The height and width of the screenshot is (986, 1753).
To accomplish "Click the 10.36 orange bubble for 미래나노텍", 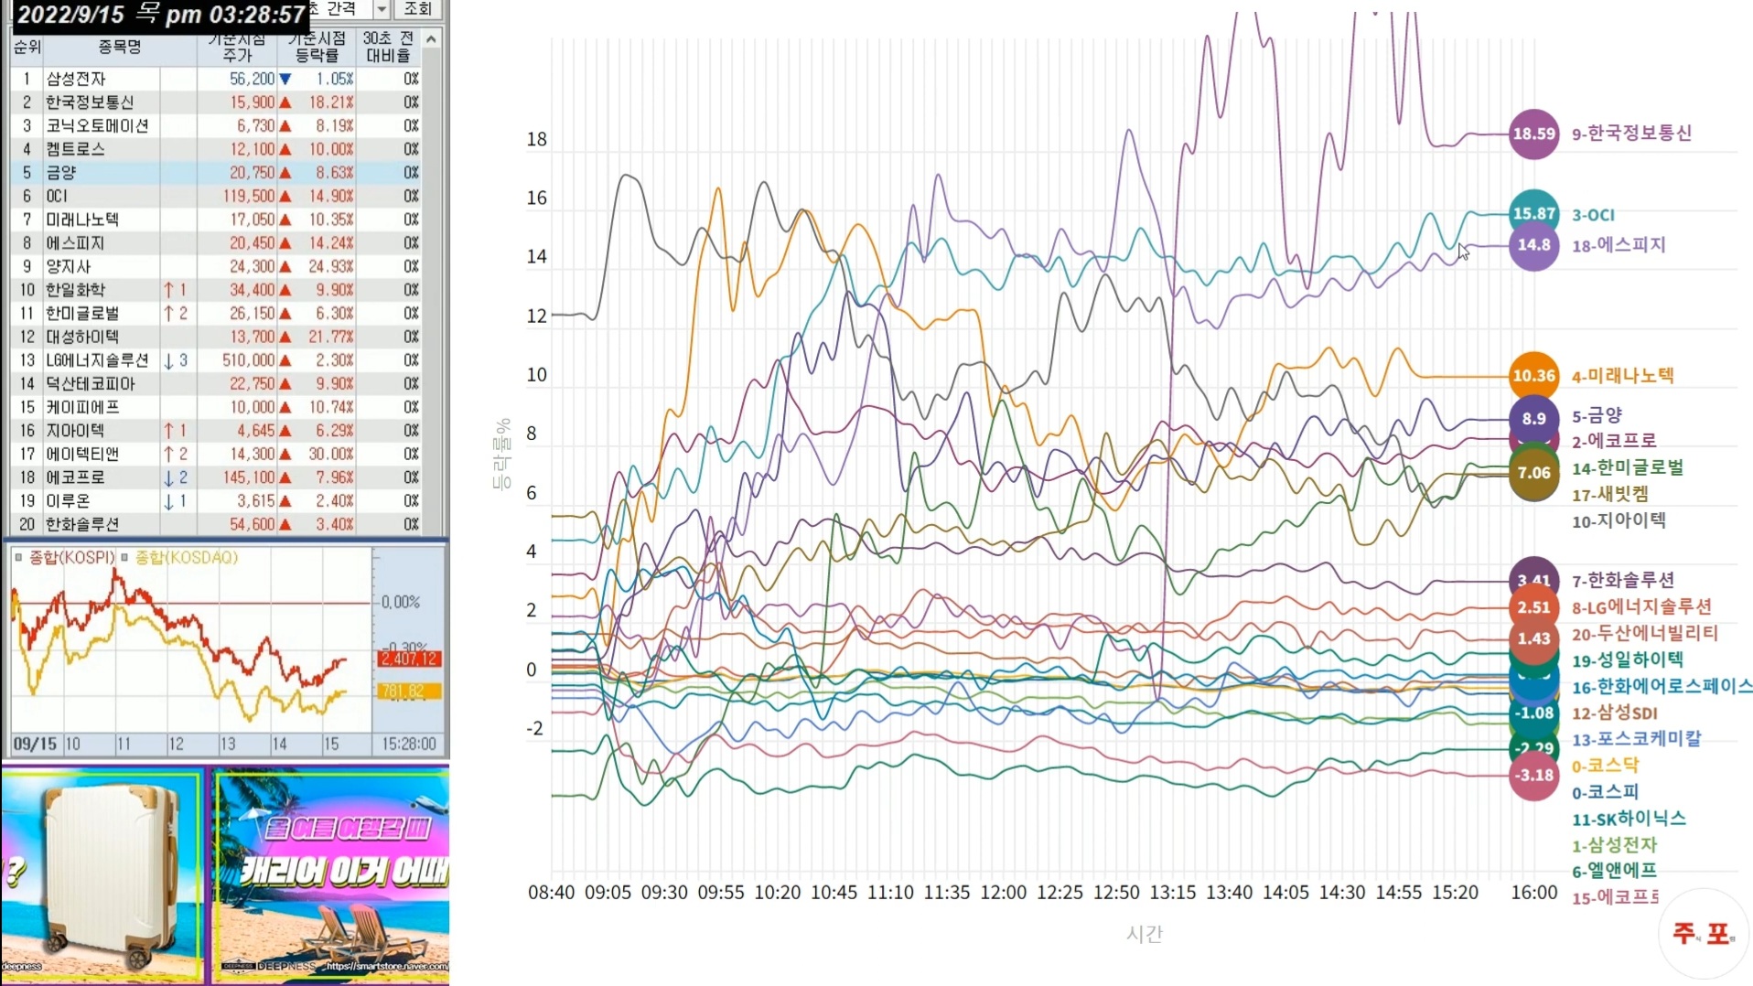I will coord(1533,376).
